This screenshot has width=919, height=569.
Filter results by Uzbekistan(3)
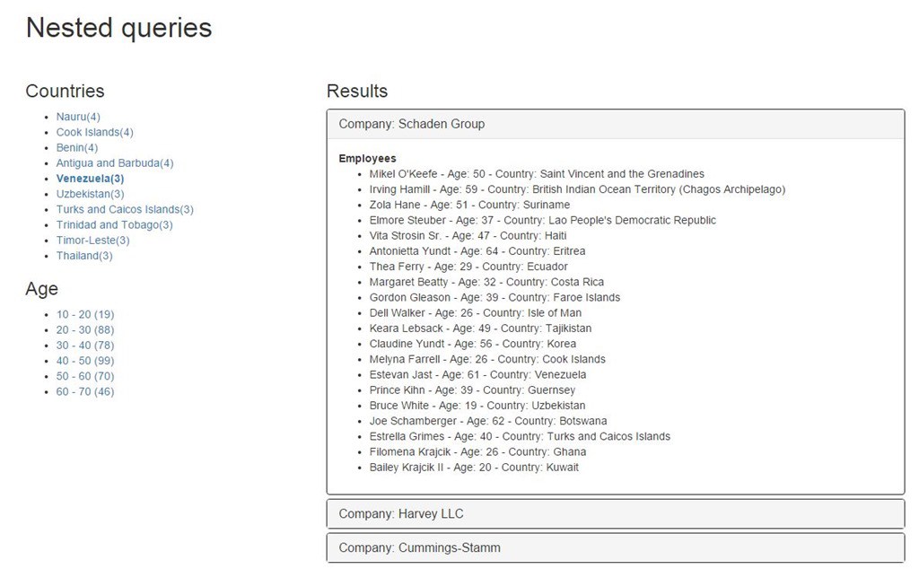tap(90, 194)
